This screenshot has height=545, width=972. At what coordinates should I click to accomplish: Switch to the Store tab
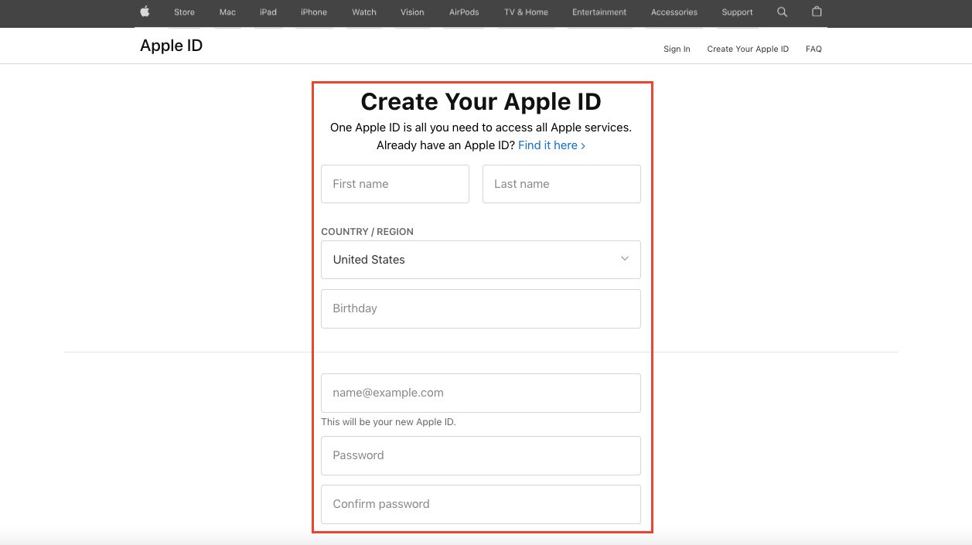click(x=184, y=12)
